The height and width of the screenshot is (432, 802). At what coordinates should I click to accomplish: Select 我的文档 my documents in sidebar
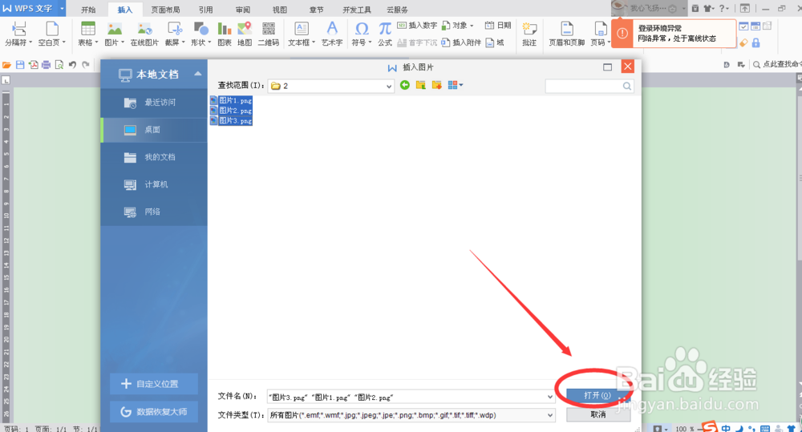(x=154, y=157)
